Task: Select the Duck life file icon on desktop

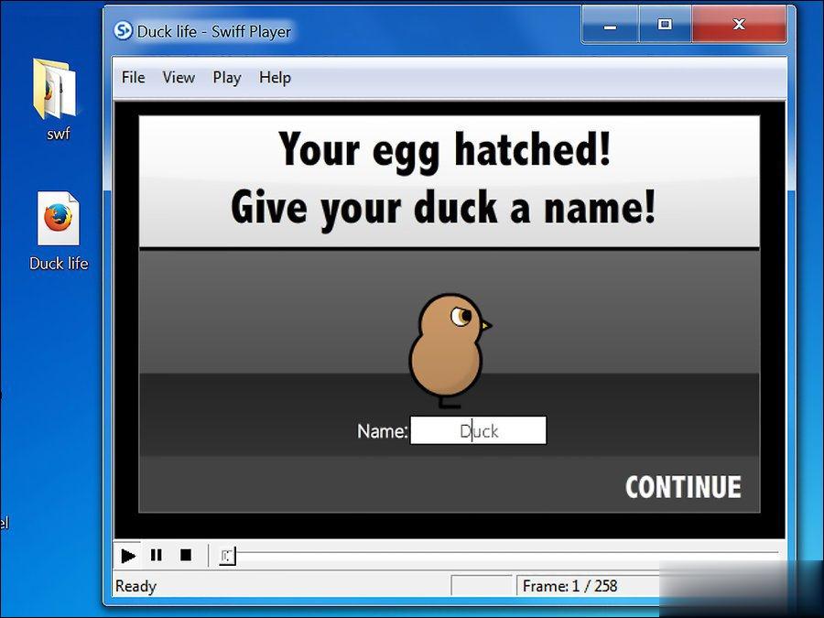Action: [59, 232]
